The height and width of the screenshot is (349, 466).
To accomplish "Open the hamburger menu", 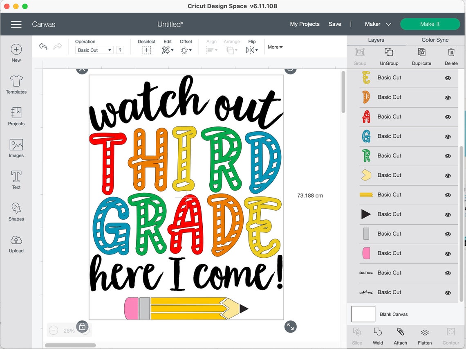I will click(x=16, y=25).
